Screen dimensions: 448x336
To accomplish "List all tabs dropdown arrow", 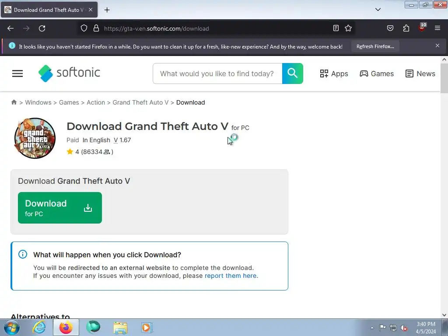I will [378, 10].
